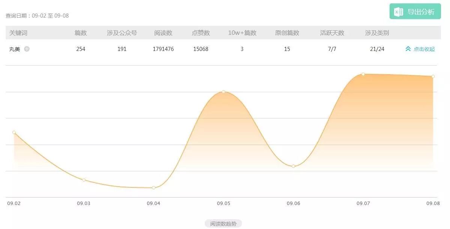Click the highest data point at 09.07
The image size is (450, 229).
coord(363,74)
